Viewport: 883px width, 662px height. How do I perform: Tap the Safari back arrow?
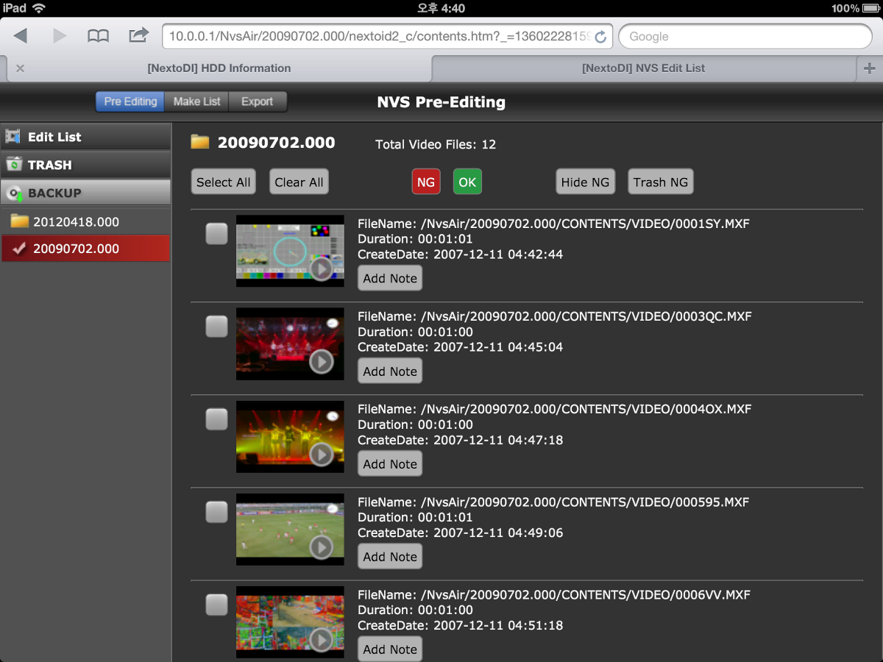21,36
